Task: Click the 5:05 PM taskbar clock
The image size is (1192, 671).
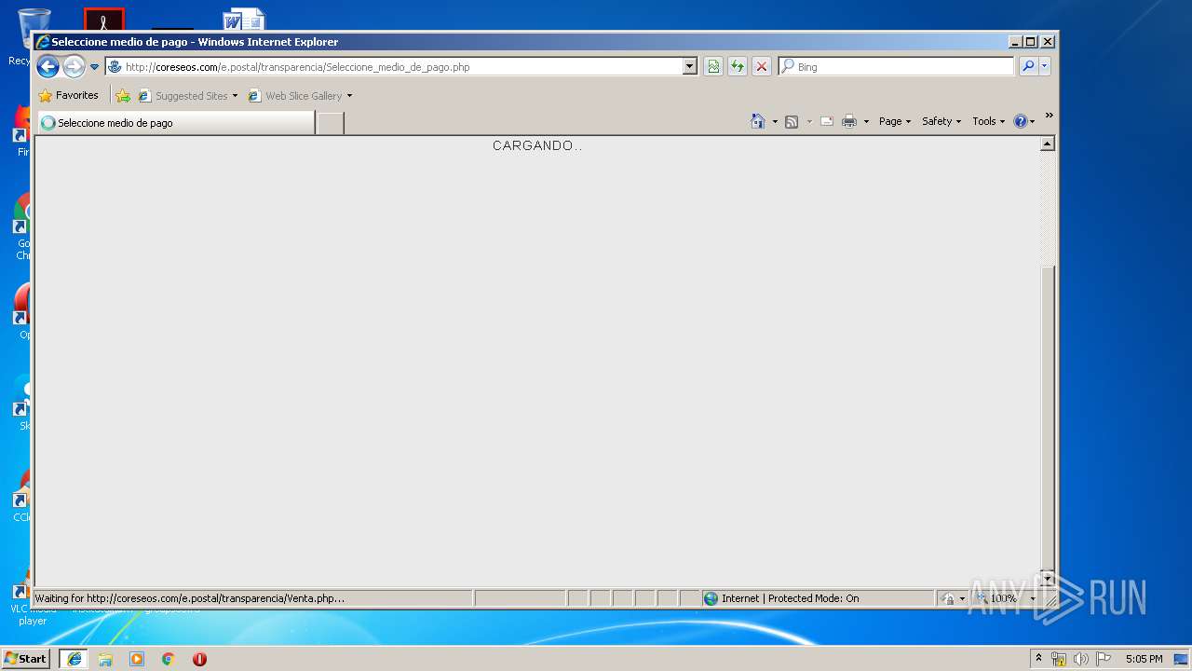Action: tap(1144, 659)
